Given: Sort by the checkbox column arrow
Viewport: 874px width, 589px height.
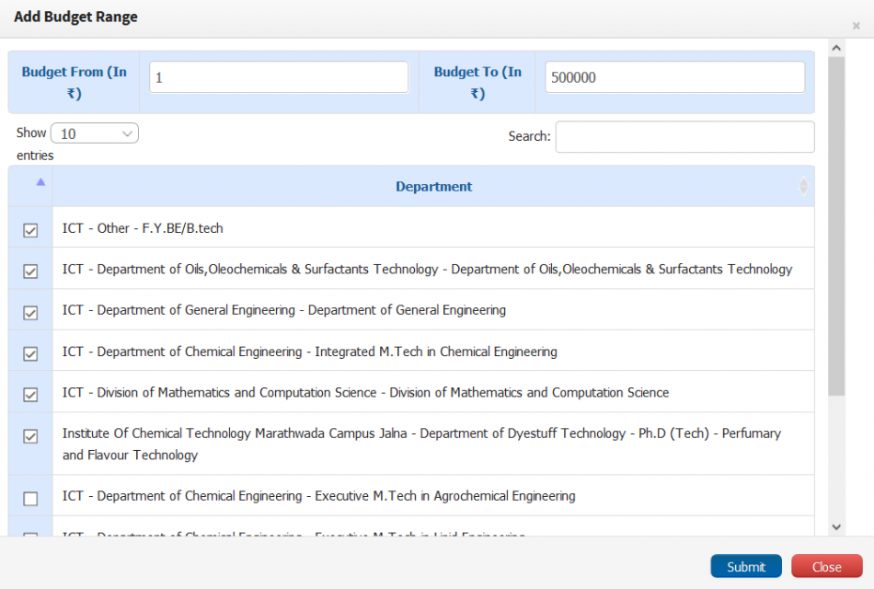Looking at the screenshot, I should [x=40, y=182].
